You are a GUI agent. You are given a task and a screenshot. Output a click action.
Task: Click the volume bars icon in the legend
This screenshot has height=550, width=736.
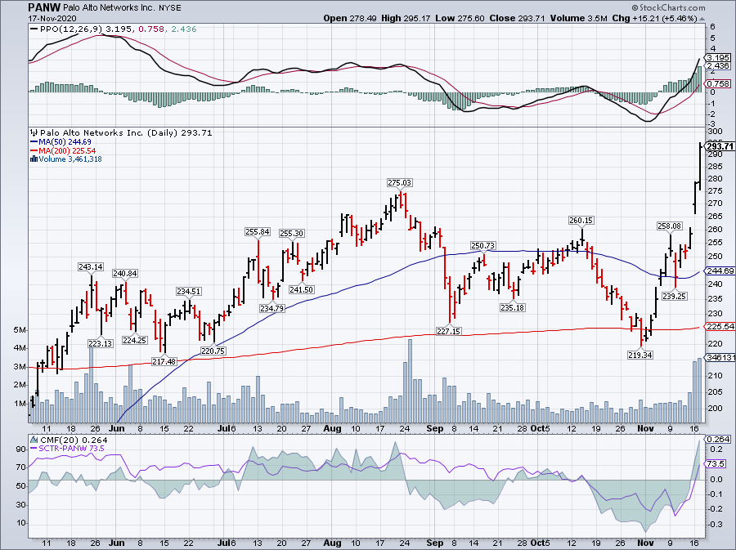pyautogui.click(x=34, y=159)
